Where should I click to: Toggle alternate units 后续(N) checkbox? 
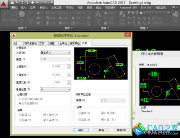79,119
